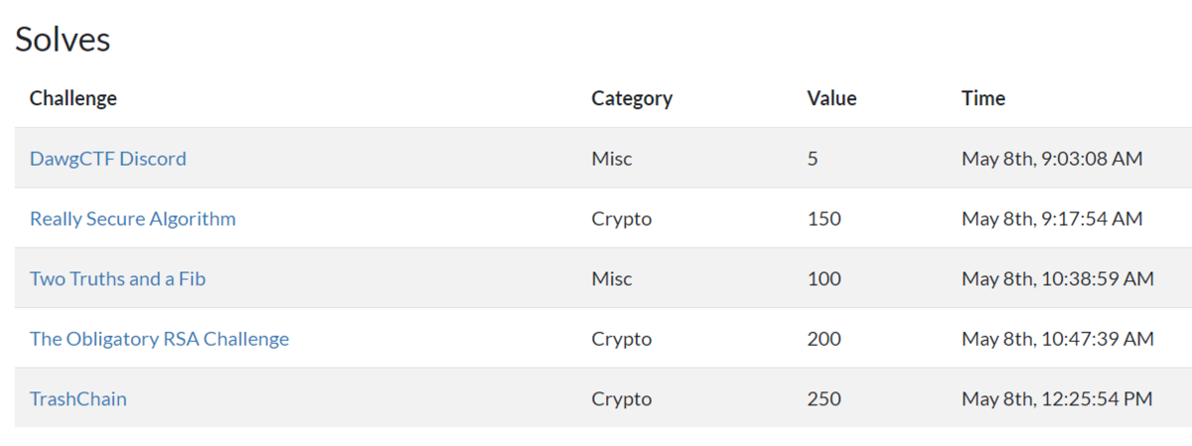Click the Time column header
1192x446 pixels.
pos(983,98)
